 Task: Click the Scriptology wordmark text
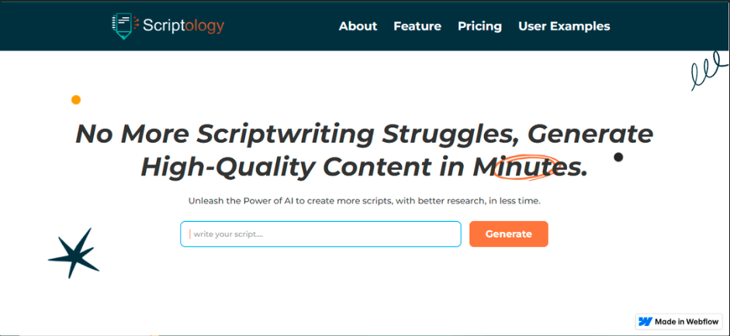pyautogui.click(x=183, y=26)
